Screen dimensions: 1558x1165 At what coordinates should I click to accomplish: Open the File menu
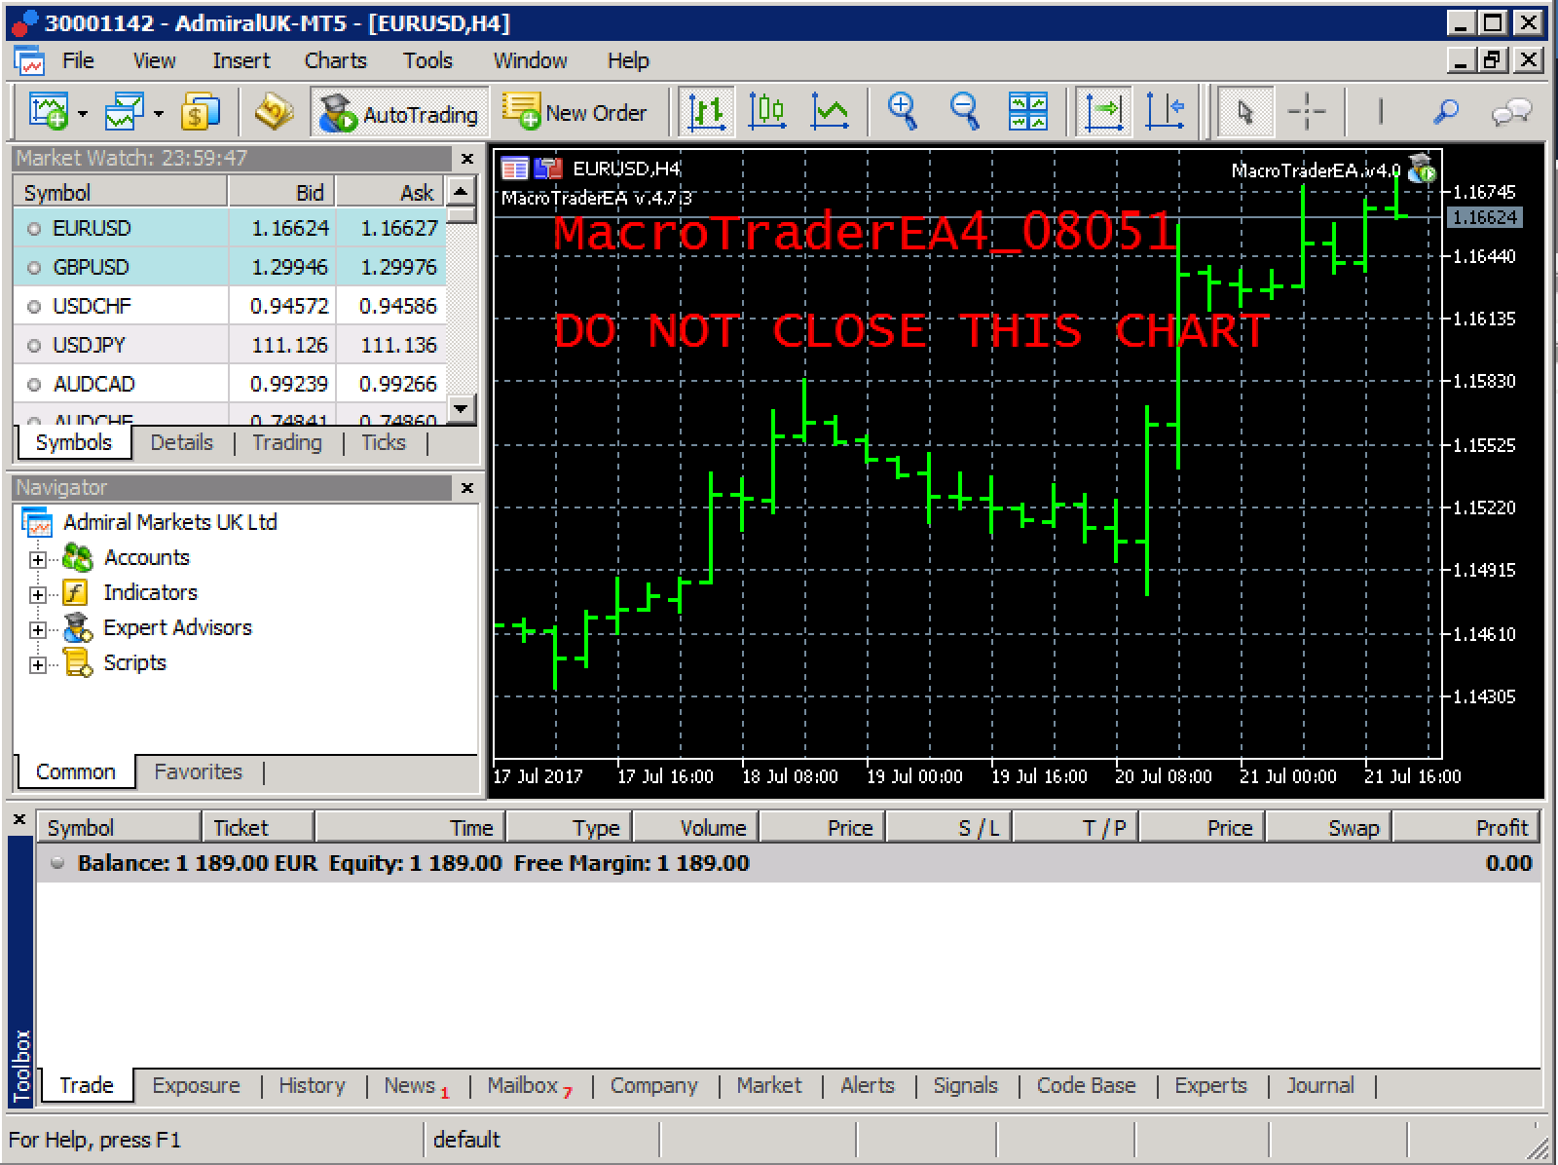78,60
